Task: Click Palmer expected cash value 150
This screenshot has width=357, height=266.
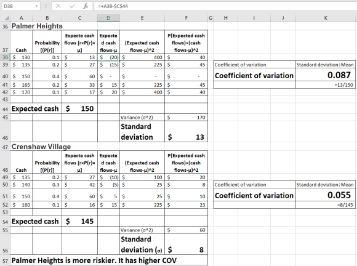Action: (79, 108)
